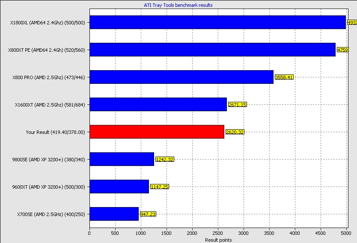
Task: Click the 500 tick label on the axis
Action: 115,233
